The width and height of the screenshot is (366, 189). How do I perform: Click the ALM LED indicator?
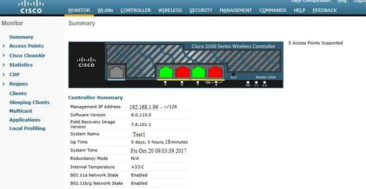point(264,82)
